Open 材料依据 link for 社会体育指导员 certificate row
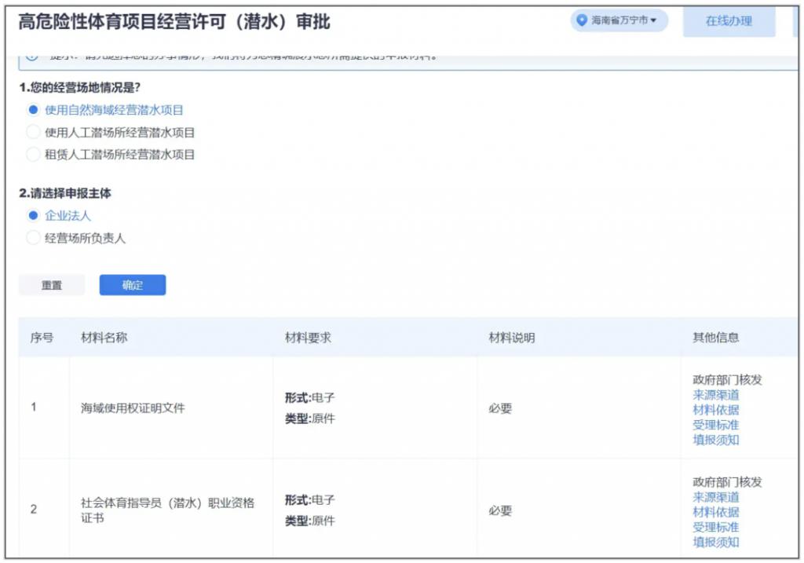 coord(715,512)
